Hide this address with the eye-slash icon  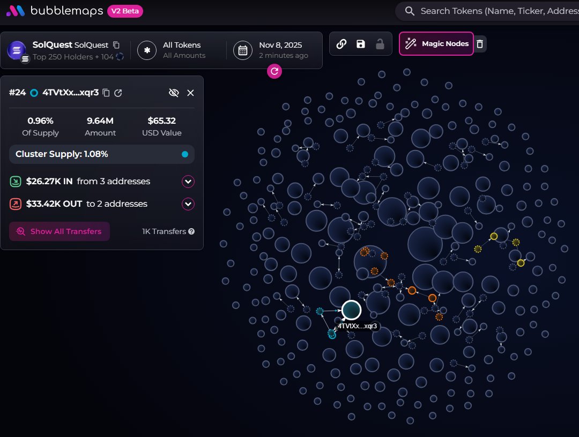point(173,93)
